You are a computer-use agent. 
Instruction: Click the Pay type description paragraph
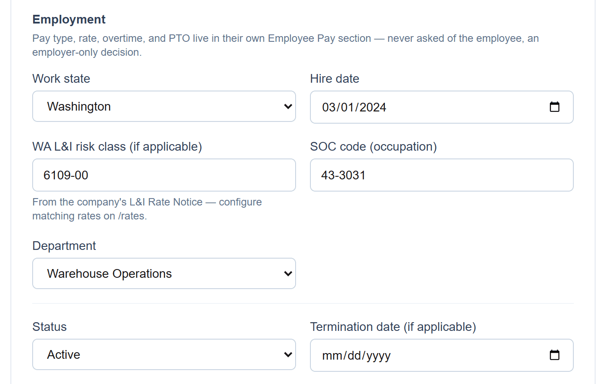point(286,45)
